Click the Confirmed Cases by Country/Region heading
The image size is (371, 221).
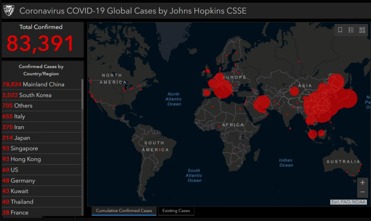pos(41,70)
